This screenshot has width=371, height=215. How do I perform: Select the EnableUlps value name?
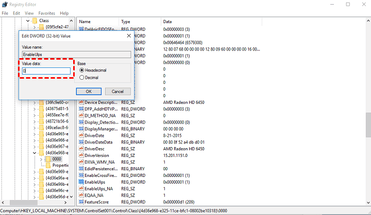(x=95, y=182)
